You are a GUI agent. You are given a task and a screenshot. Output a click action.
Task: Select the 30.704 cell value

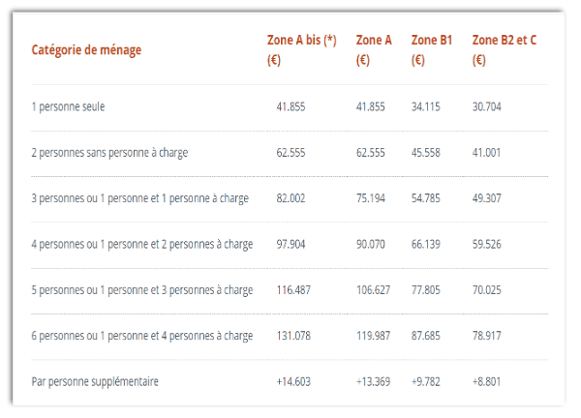pos(487,106)
